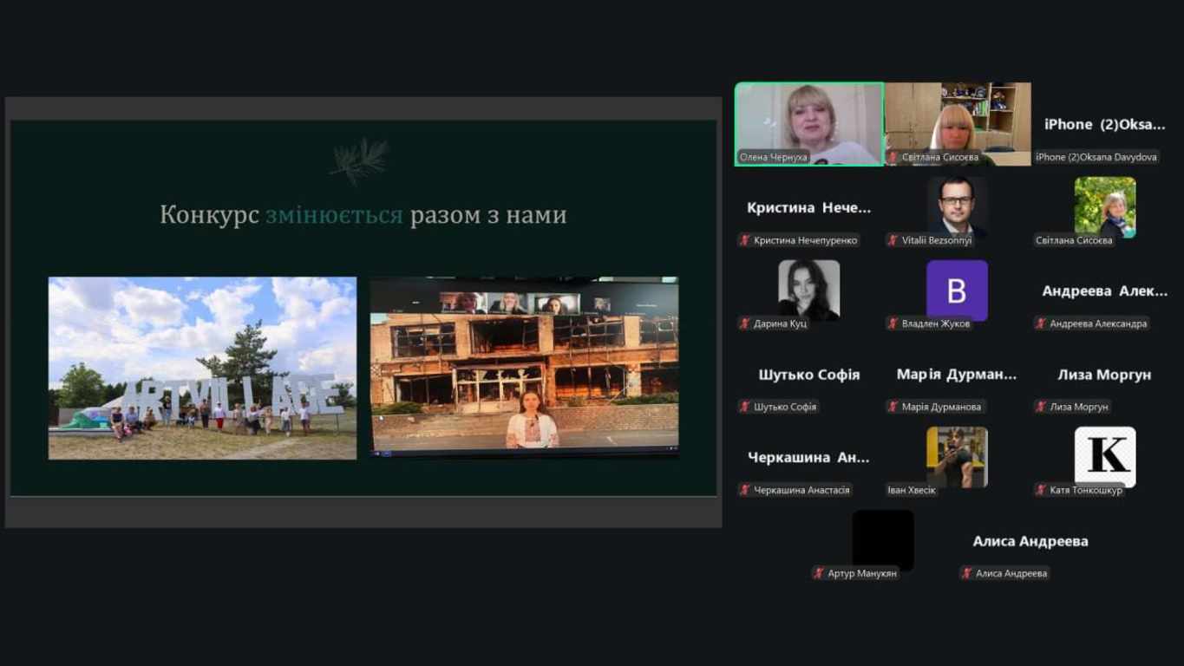
Task: Open Vitalii Bezsonnyi's profile photo tile
Action: coord(957,206)
